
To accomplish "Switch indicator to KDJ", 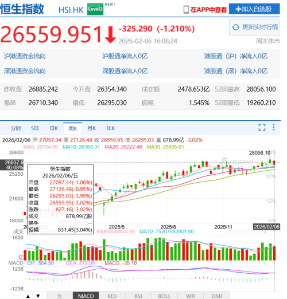I will [112, 296].
